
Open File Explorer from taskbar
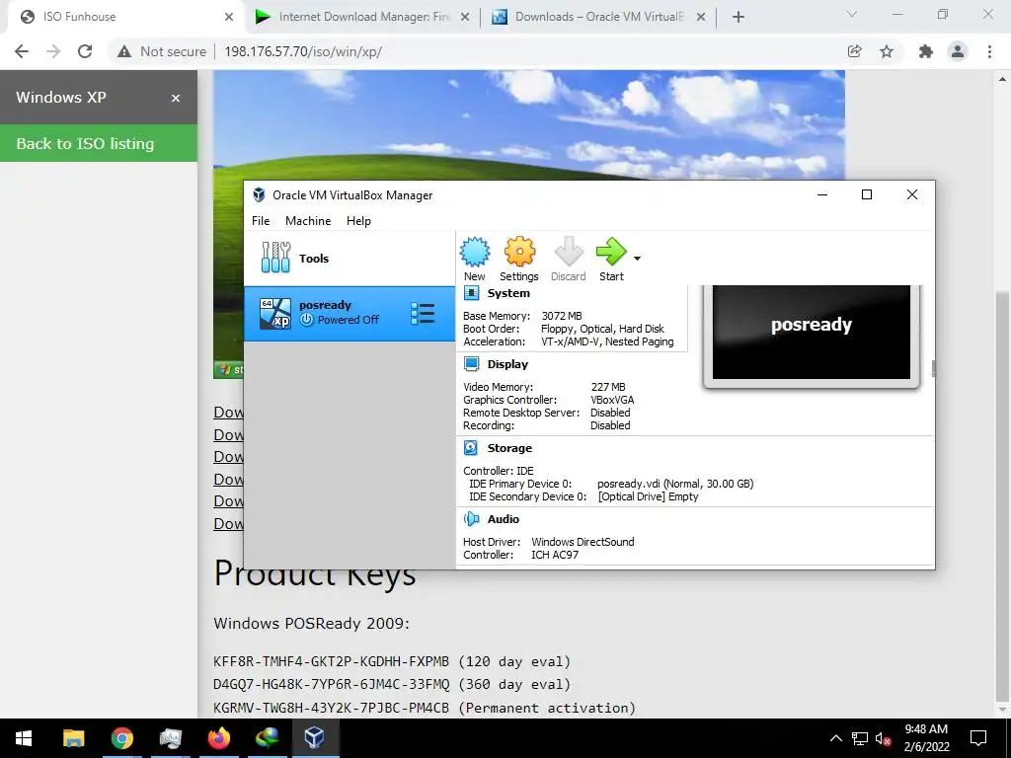pos(73,738)
